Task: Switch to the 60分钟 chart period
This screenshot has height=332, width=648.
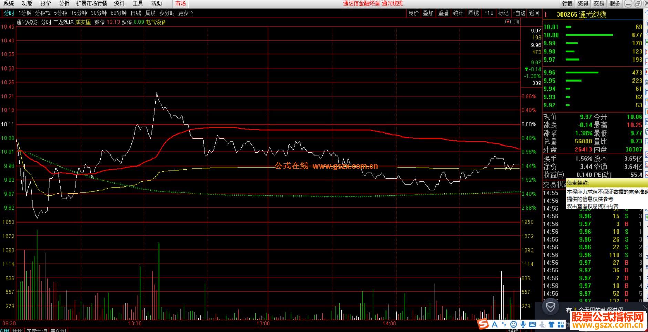Action: (119, 13)
